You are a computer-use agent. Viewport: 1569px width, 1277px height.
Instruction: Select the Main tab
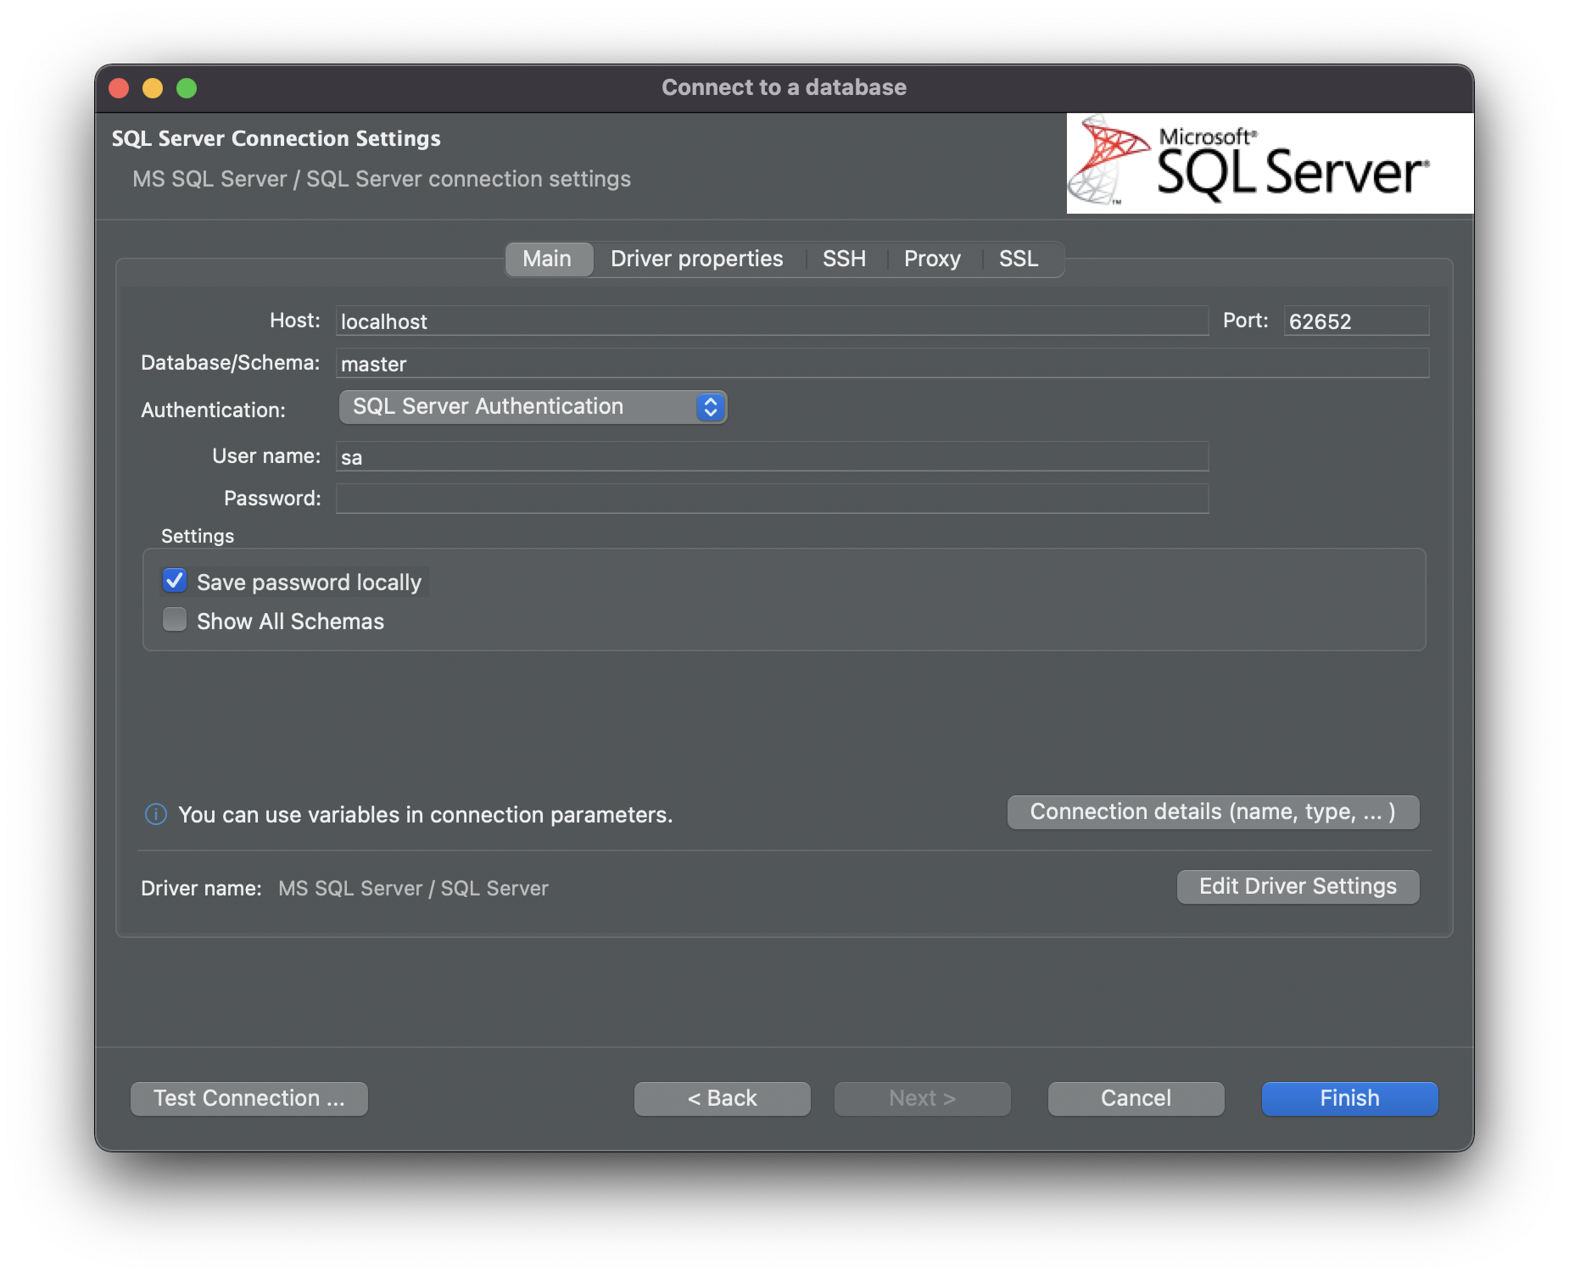click(x=548, y=259)
